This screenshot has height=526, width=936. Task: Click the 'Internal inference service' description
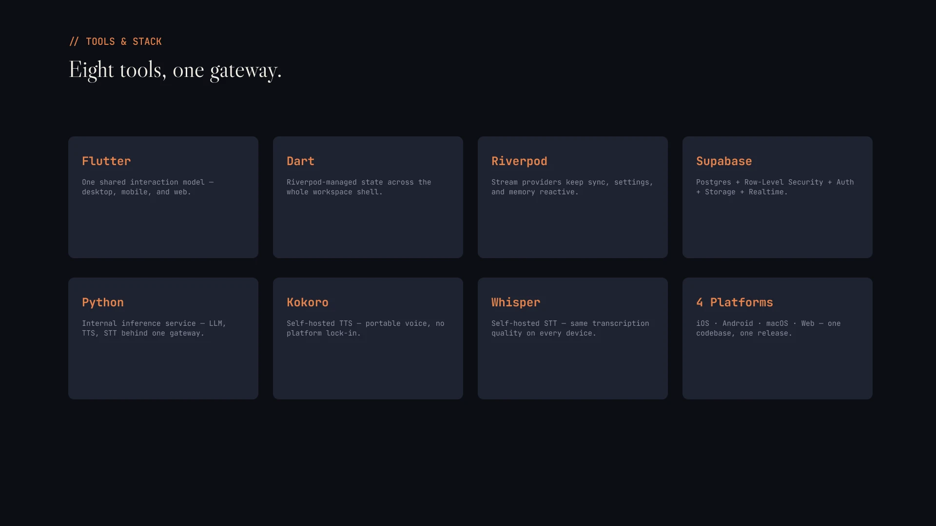point(154,328)
